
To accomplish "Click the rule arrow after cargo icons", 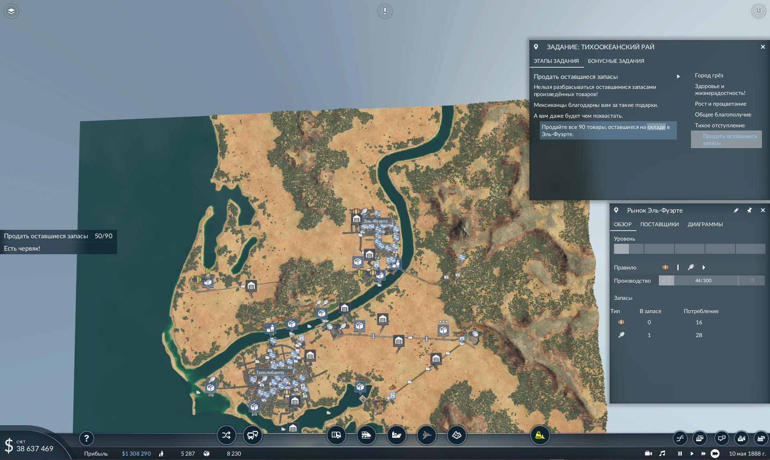I will pos(704,267).
